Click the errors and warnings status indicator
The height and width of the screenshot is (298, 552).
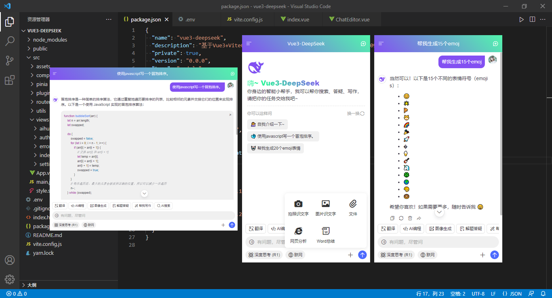point(17,294)
